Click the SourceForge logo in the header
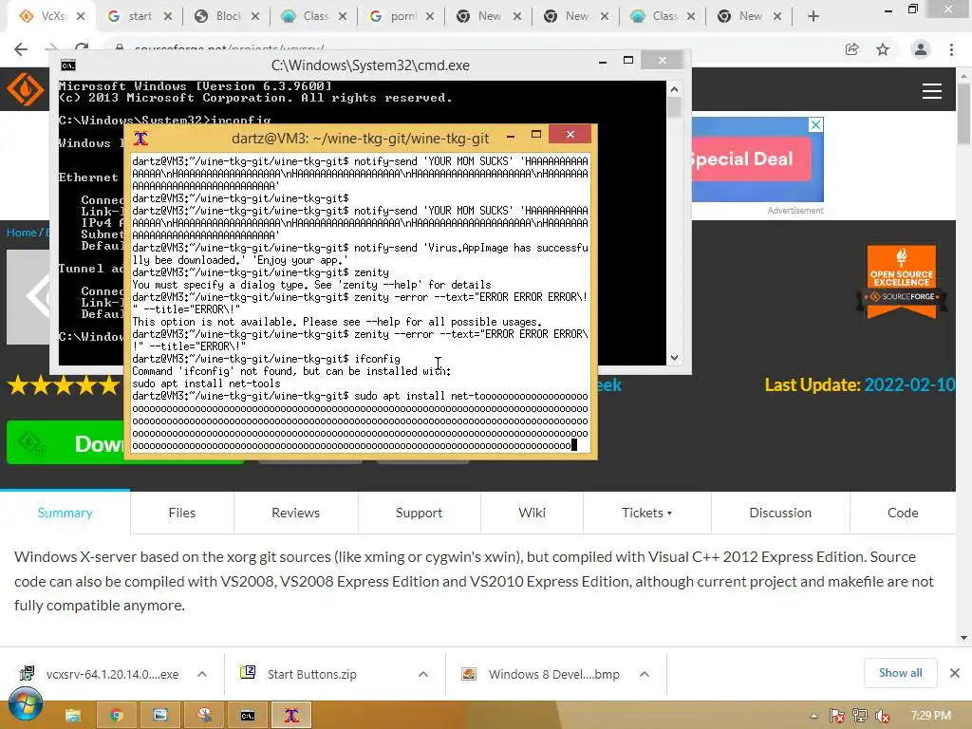The height and width of the screenshot is (729, 972). [25, 89]
